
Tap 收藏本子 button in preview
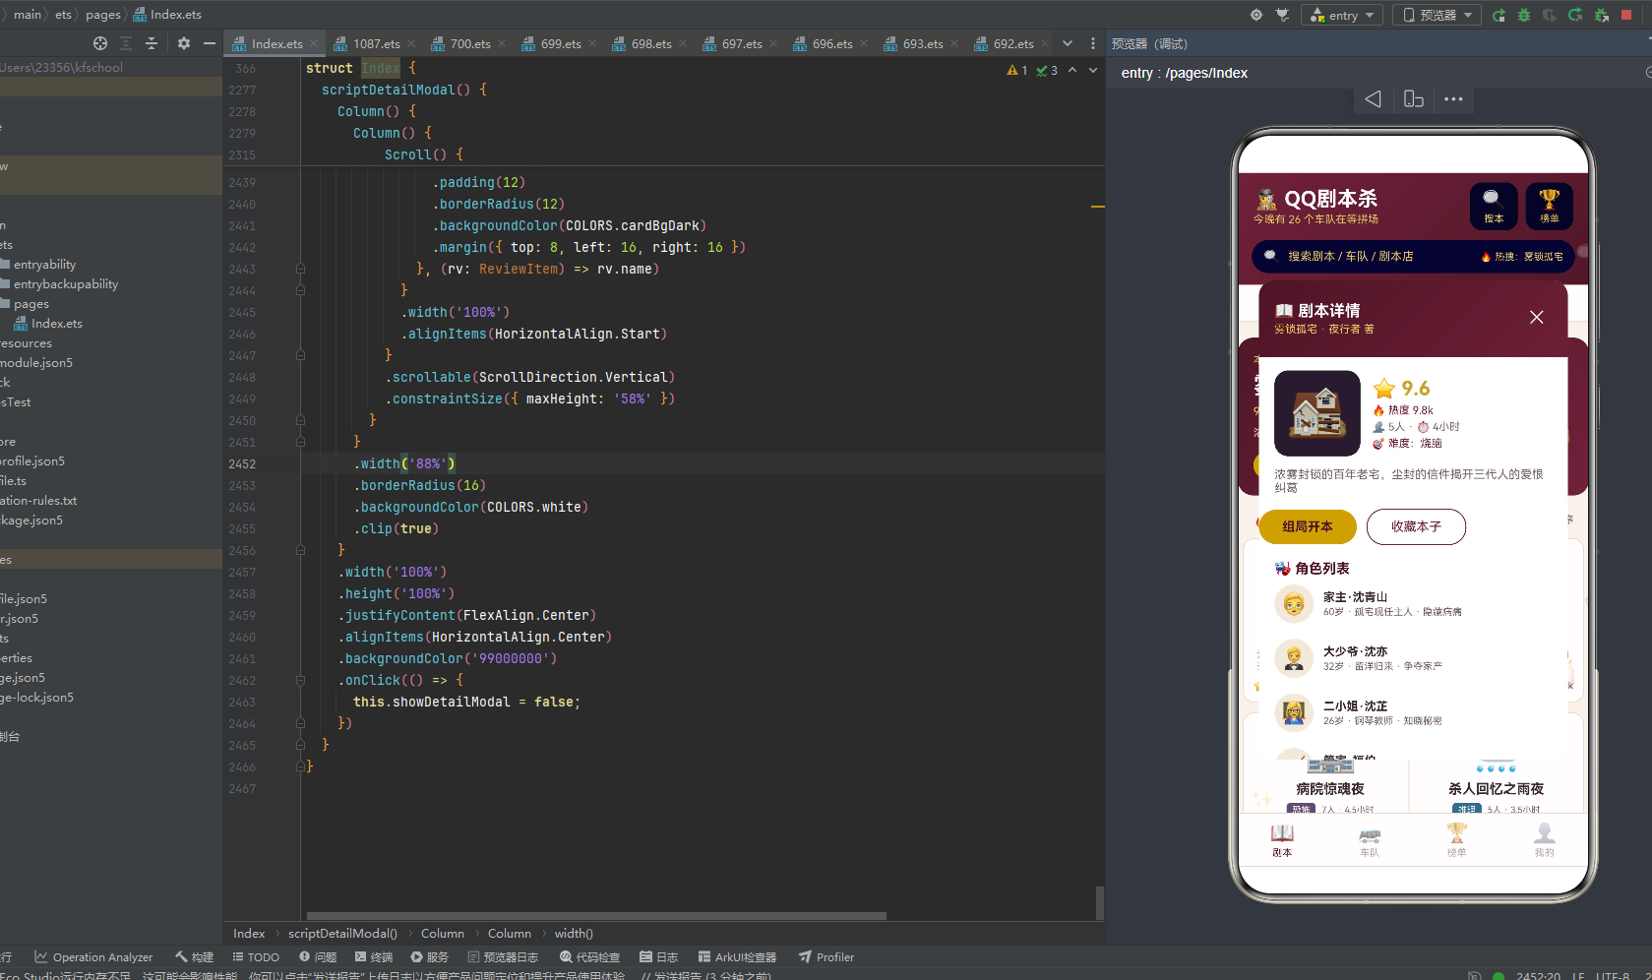(1416, 526)
